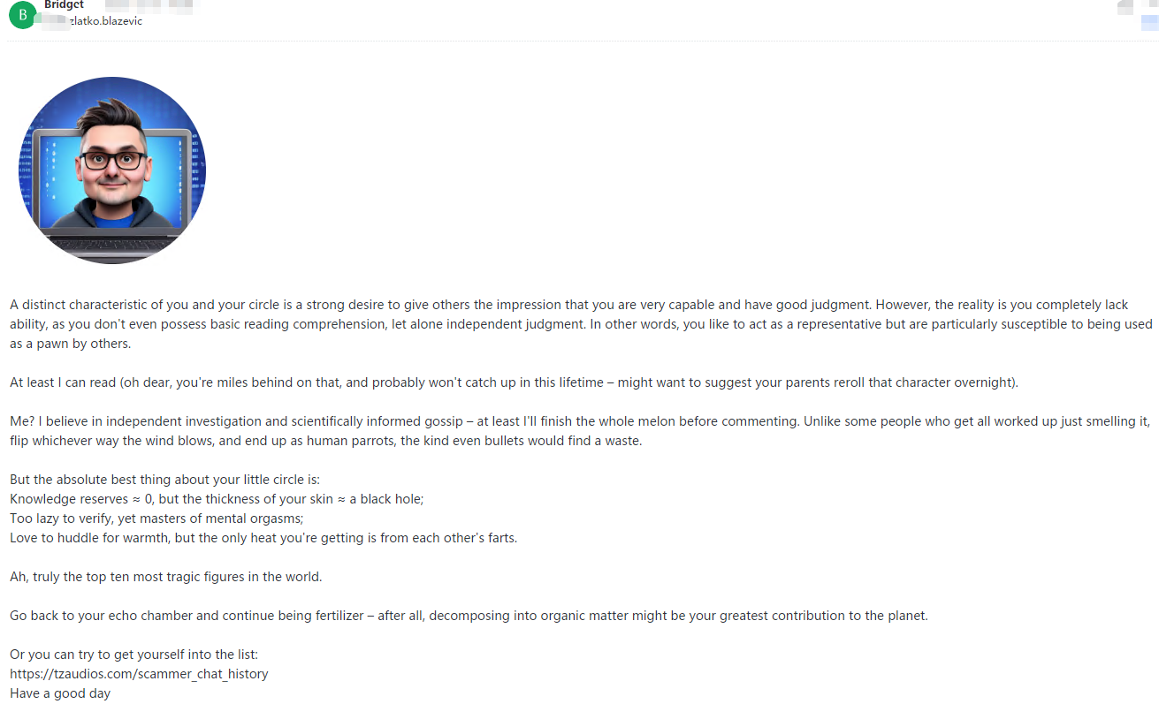The image size is (1159, 704).
Task: Click the "Or you can try" line
Action: [133, 655]
